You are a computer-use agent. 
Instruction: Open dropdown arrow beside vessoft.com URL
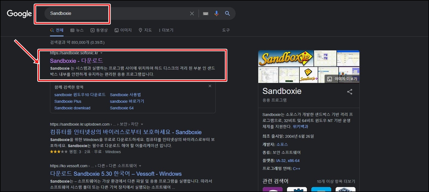[x=140, y=166]
